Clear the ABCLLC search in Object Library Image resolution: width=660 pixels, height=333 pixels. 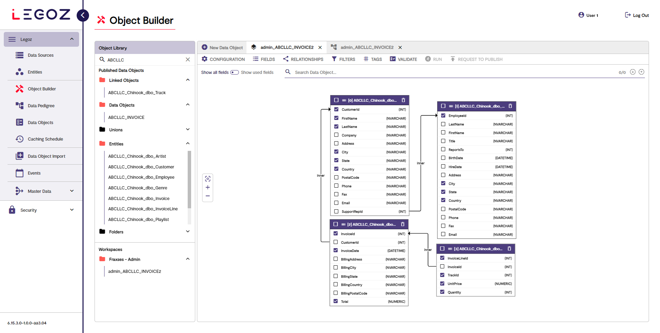coord(188,59)
